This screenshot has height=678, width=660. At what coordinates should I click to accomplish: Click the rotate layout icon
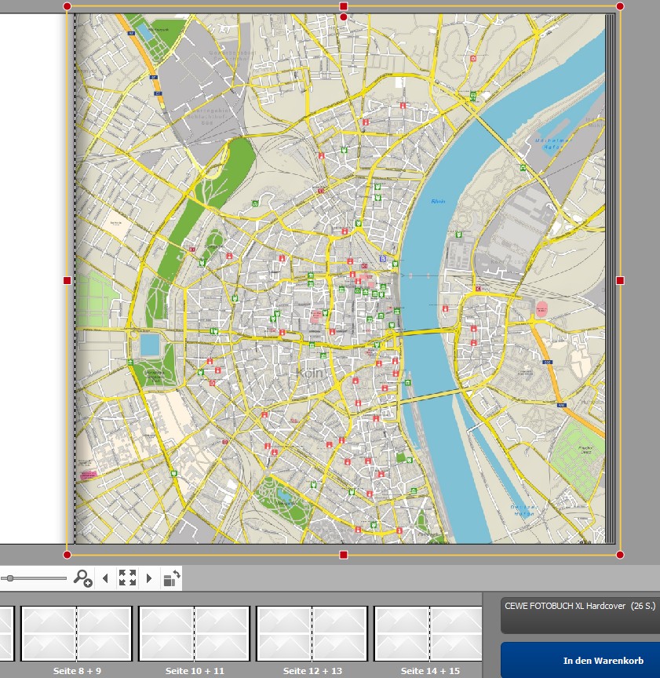[171, 578]
